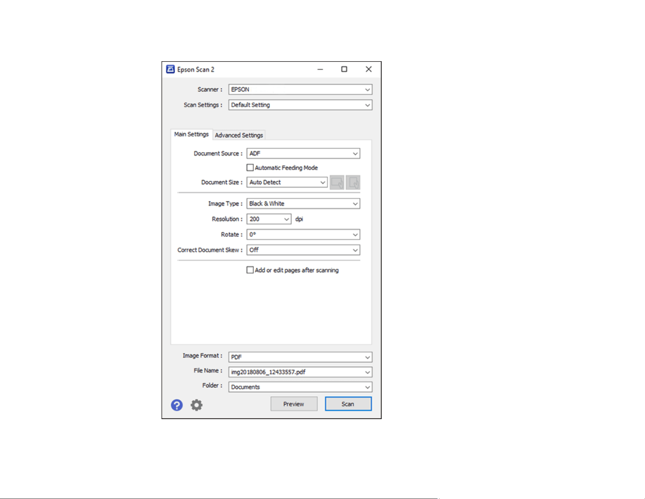This screenshot has height=499, width=645.
Task: Switch to the Main Settings tab
Action: (192, 134)
